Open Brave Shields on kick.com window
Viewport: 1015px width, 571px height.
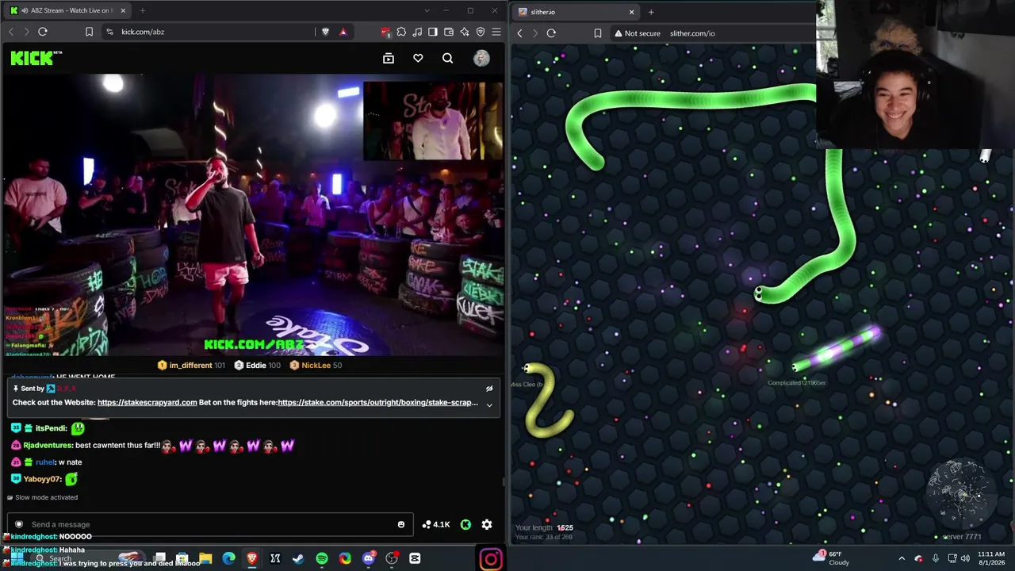pyautogui.click(x=325, y=32)
